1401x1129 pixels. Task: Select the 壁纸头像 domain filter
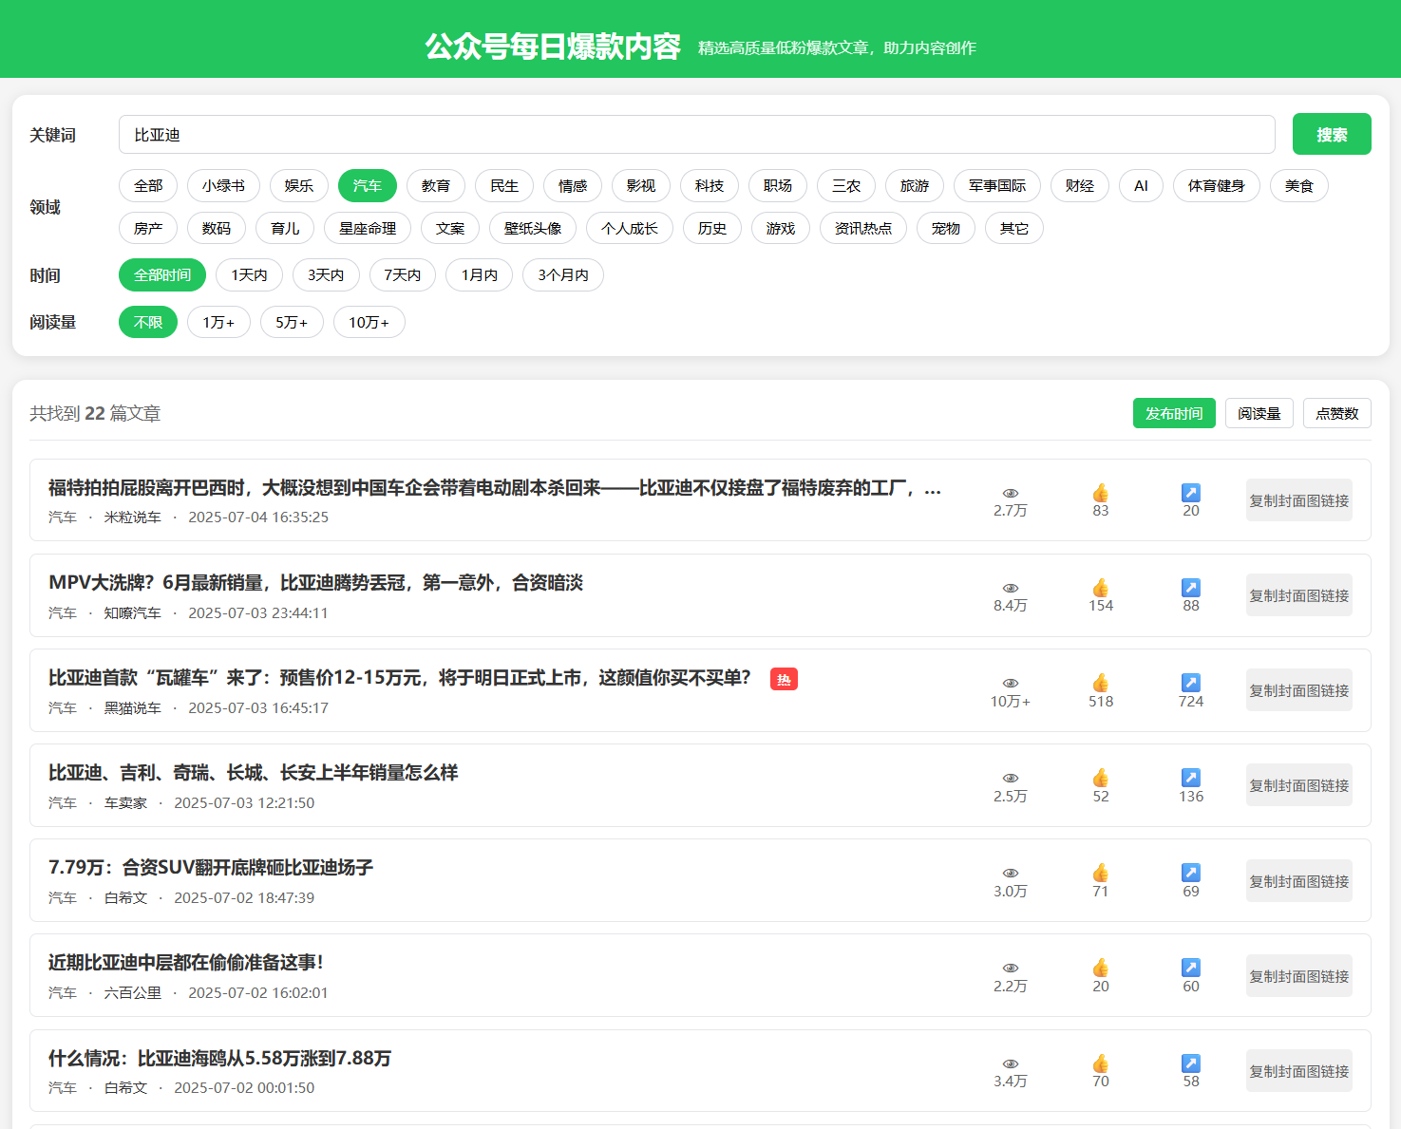[x=533, y=229]
